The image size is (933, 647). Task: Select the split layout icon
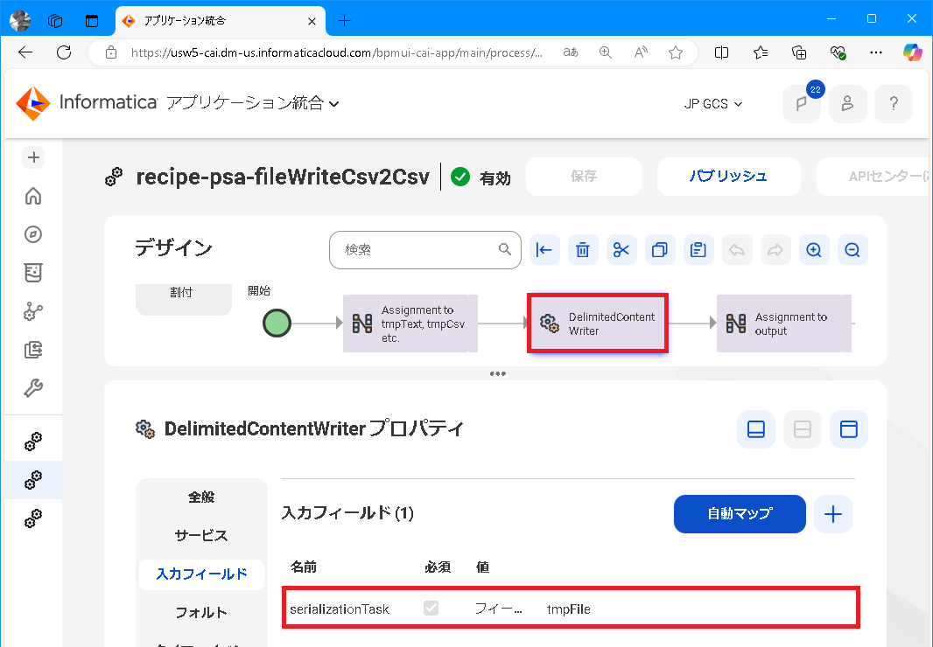point(802,428)
